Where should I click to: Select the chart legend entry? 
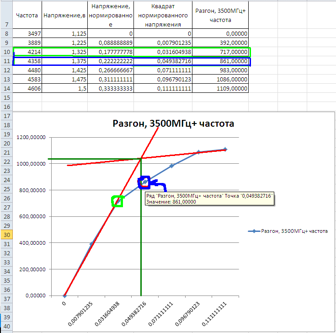[288, 231]
